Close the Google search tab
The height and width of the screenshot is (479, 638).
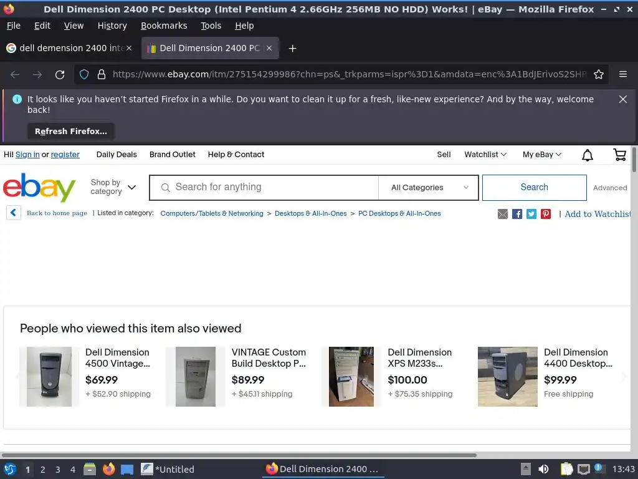(x=128, y=48)
